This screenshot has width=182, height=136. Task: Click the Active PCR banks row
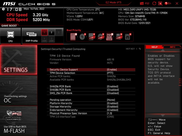coord(91,76)
